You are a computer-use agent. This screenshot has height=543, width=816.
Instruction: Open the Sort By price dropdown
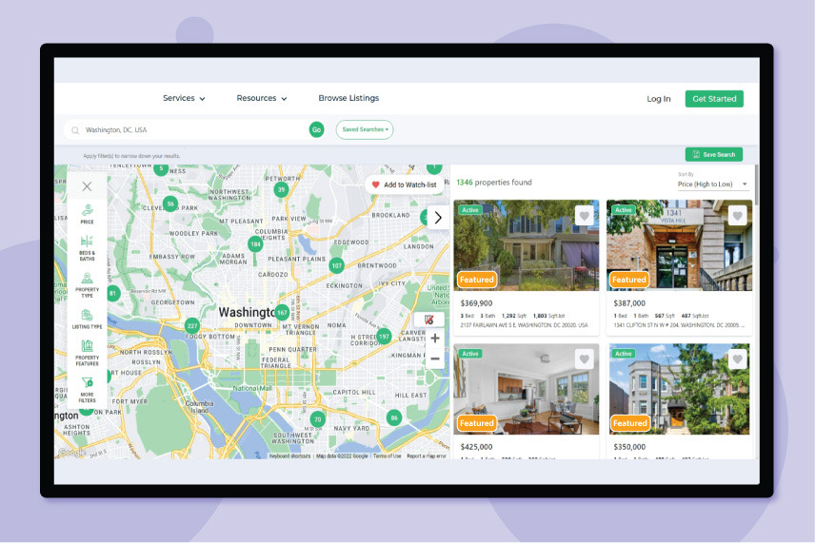click(712, 184)
